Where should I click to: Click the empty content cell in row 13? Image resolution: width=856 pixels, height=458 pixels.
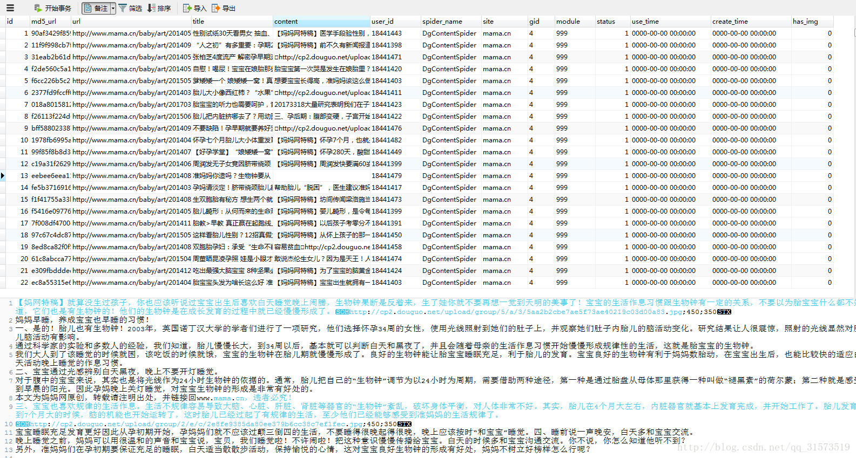(x=321, y=176)
